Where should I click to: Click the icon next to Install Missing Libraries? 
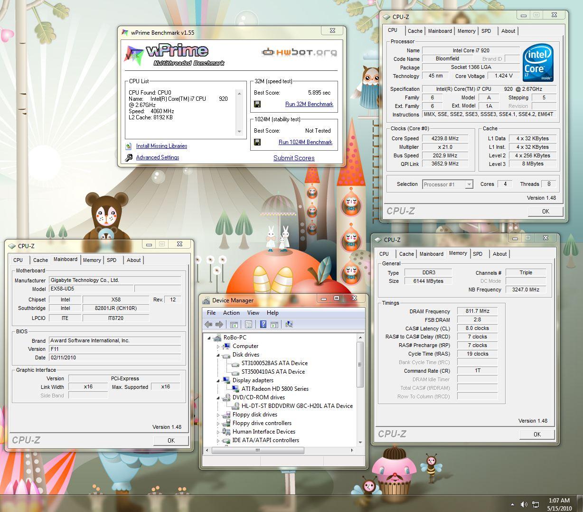(129, 146)
